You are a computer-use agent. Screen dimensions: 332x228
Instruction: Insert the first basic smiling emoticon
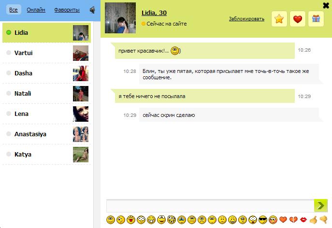(111, 220)
